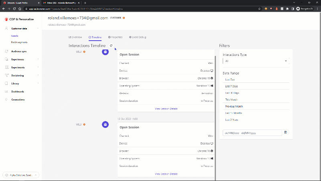Viewport: 321px width, 181px height.
Task: View Session Details of first session
Action: click(166, 109)
